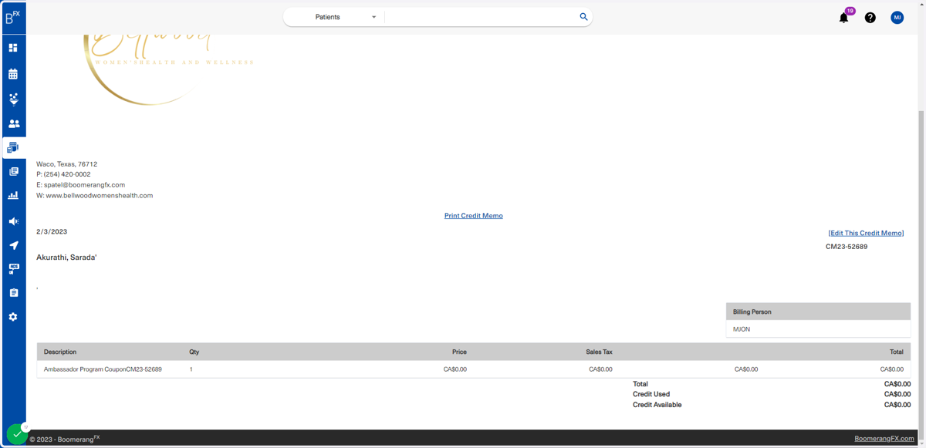Click the patient name Akurathi, Sarada'
Screen dimensions: 926x448
66,258
